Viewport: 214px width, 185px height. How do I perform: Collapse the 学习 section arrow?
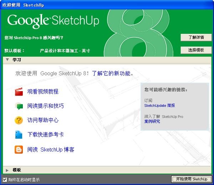7,60
